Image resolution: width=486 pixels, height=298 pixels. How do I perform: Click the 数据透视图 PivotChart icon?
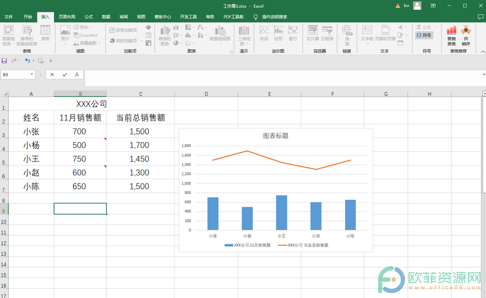coord(220,33)
